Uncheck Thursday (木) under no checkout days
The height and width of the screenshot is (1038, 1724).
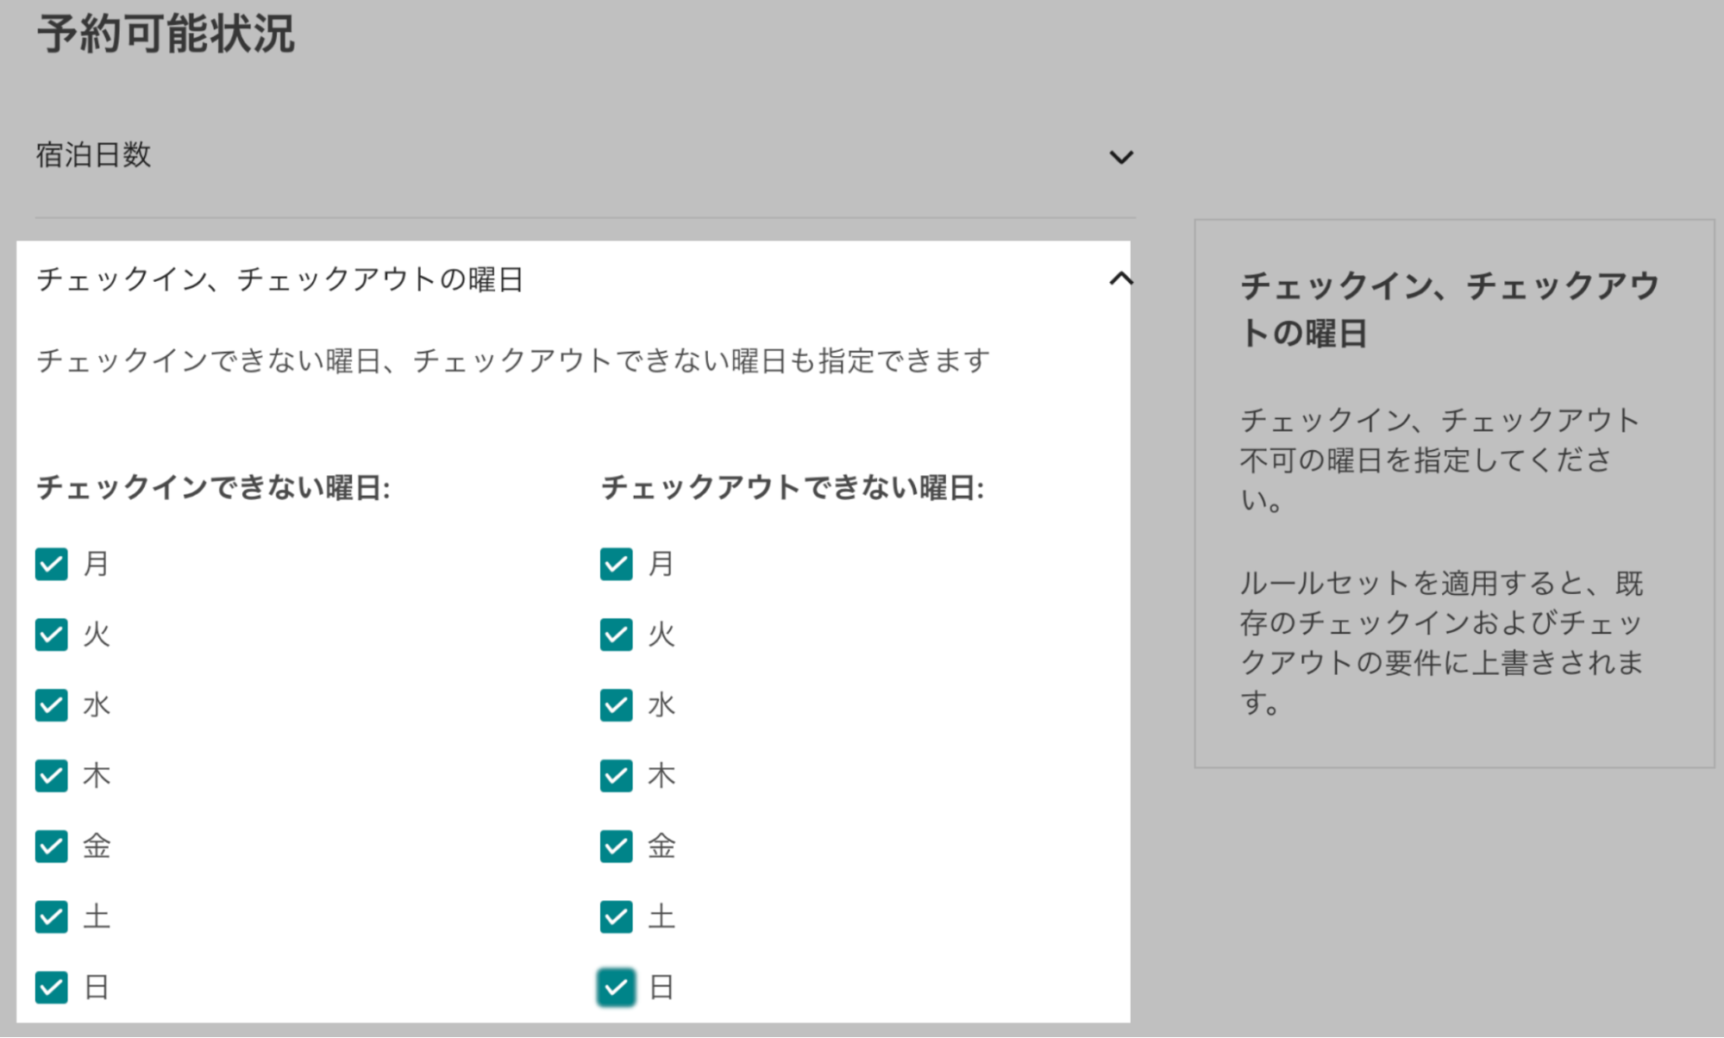(616, 776)
